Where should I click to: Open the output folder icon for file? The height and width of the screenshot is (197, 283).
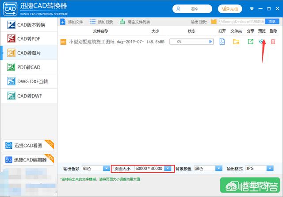coord(237,42)
